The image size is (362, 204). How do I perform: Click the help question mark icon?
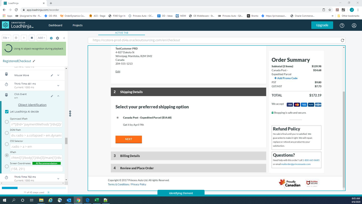(342, 25)
